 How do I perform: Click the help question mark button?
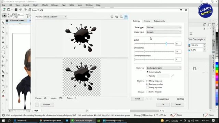tap(37, 105)
